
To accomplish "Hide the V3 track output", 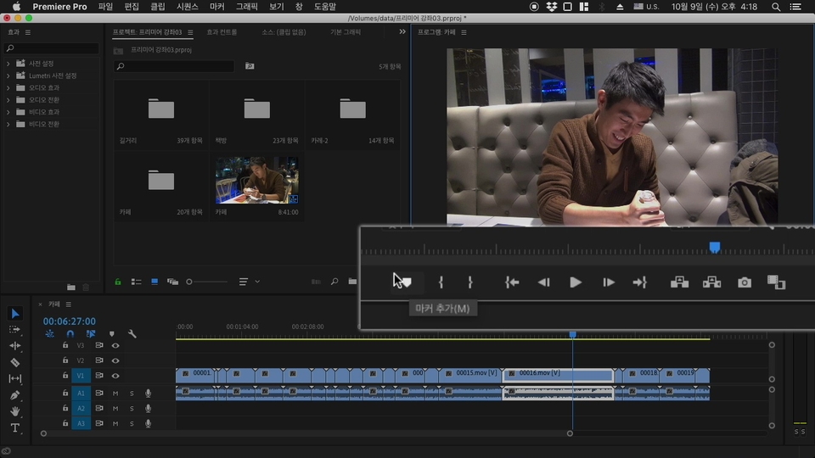I will pyautogui.click(x=115, y=345).
